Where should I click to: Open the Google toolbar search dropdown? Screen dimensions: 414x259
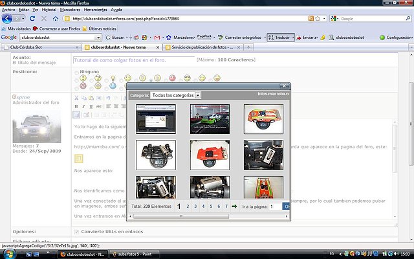[98, 38]
